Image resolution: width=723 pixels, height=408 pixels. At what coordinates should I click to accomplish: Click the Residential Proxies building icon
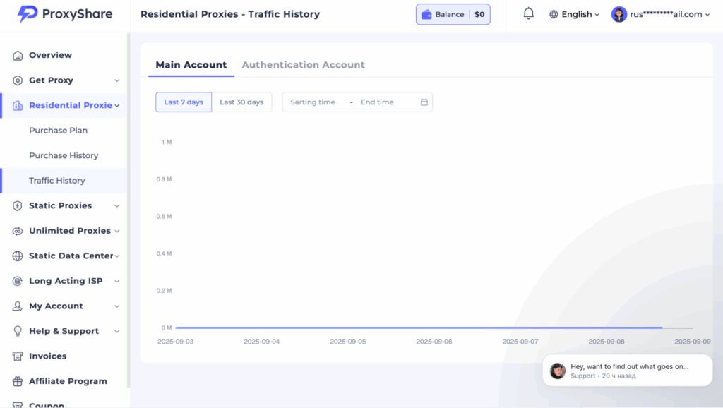tap(18, 106)
